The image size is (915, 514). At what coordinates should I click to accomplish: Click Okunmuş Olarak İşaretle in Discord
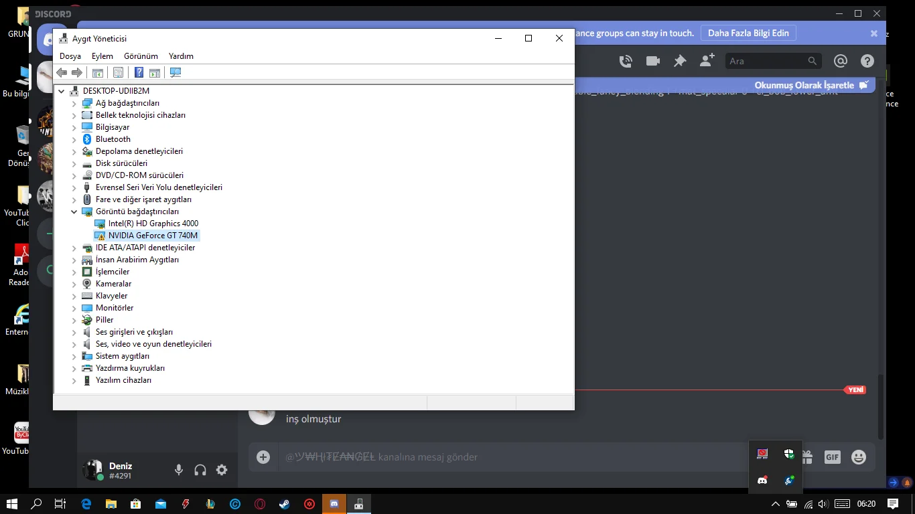[812, 85]
